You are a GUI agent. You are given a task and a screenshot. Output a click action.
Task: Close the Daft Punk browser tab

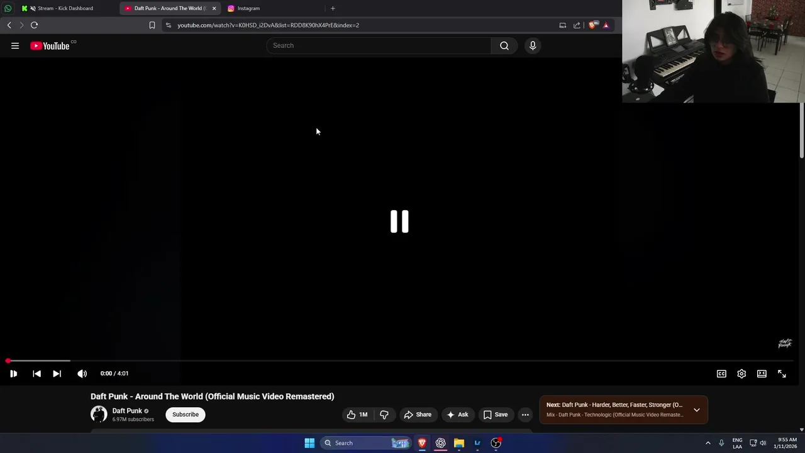click(214, 8)
